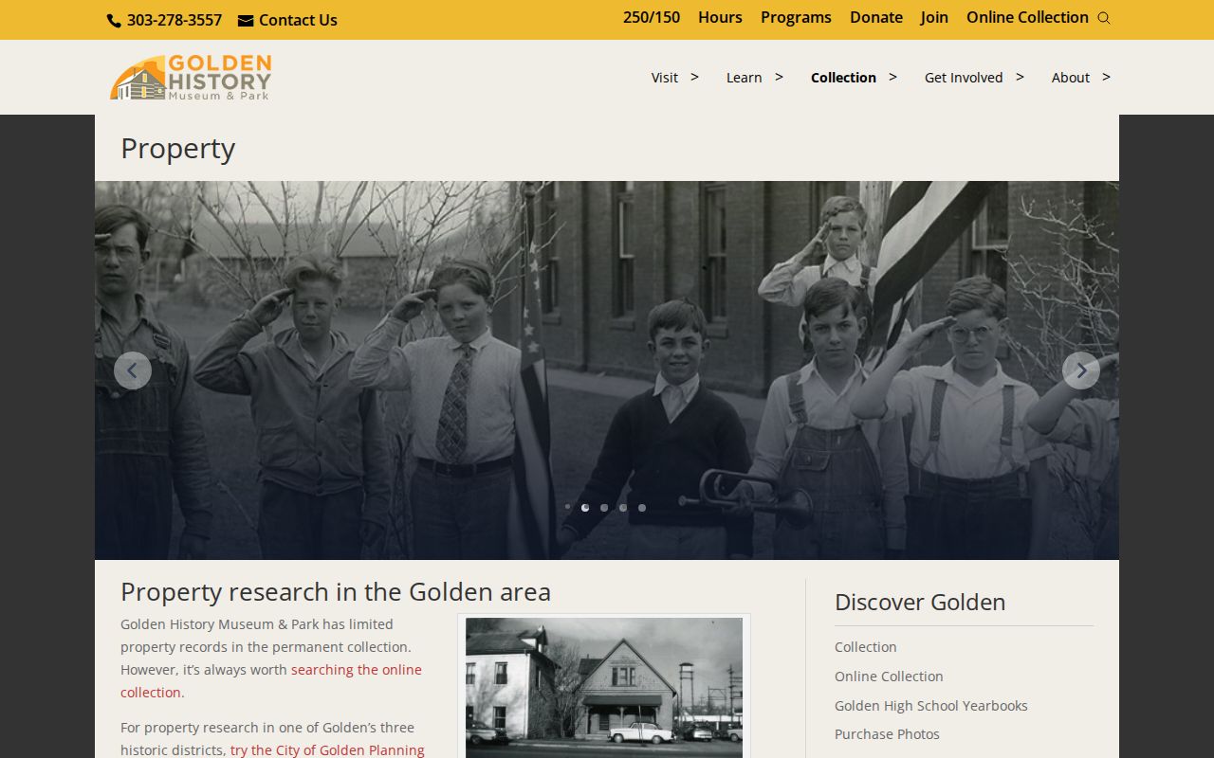Select the third slideshow dot
Screen dimensions: 1214x758
point(604,508)
